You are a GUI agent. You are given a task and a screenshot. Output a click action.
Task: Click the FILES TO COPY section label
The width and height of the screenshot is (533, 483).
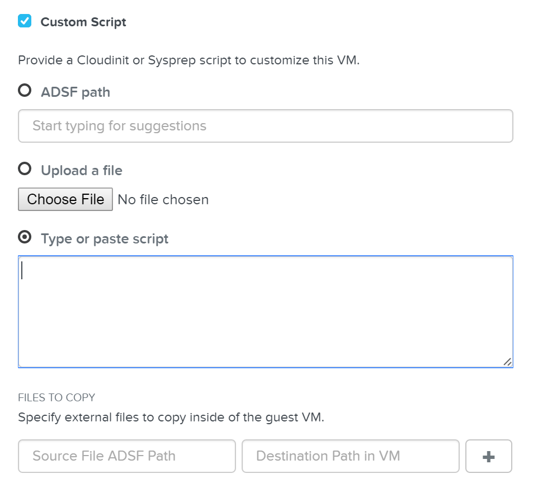click(x=56, y=397)
